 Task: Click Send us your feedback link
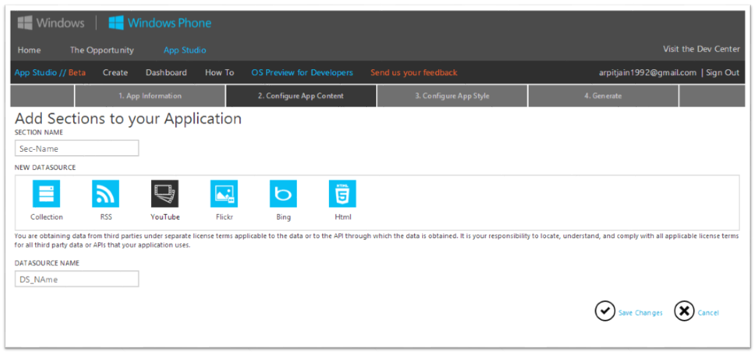click(x=414, y=73)
